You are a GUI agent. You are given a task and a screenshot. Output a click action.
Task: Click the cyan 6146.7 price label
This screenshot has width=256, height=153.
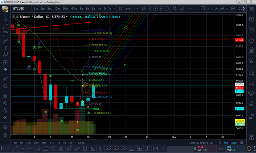239,109
